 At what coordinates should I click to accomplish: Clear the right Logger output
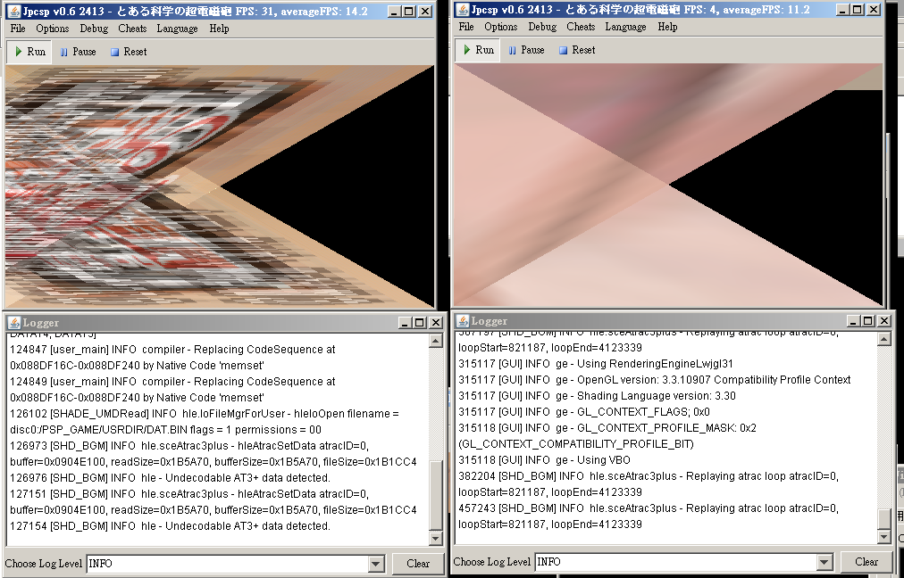[866, 562]
